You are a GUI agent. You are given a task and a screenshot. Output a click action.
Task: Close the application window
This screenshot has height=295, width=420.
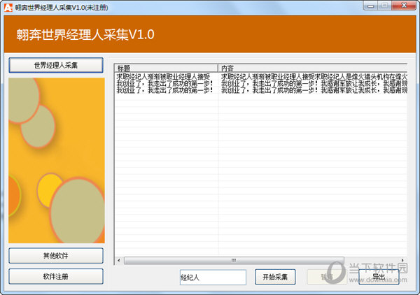click(x=405, y=6)
